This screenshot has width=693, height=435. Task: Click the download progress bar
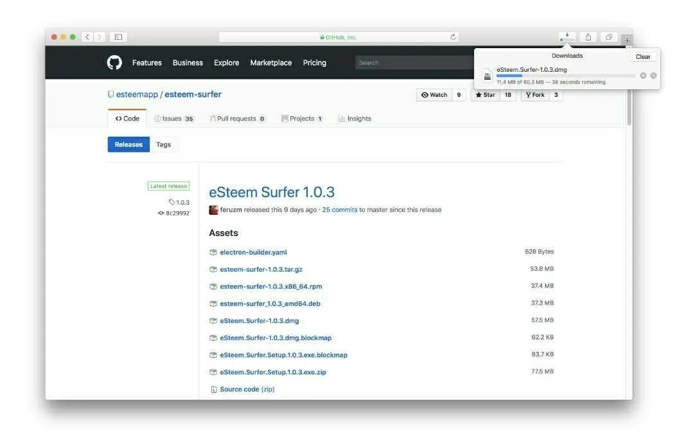tap(566, 76)
